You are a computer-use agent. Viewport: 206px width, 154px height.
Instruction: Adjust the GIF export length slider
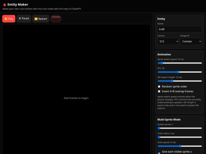click(180, 81)
